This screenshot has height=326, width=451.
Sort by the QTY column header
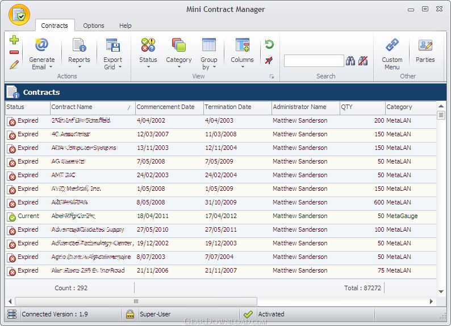click(363, 107)
